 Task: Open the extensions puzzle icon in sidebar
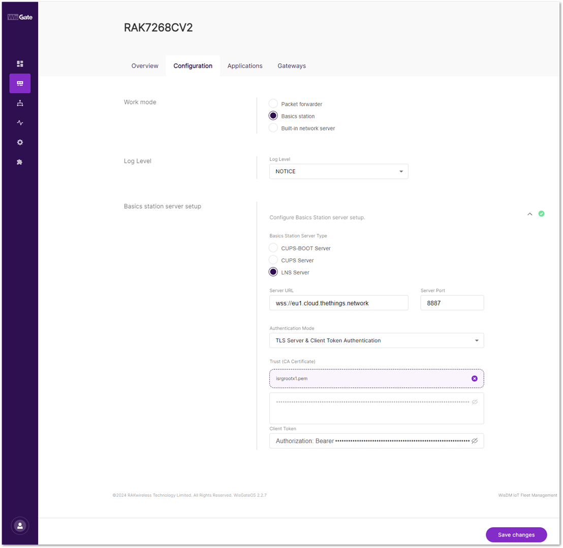coord(20,162)
